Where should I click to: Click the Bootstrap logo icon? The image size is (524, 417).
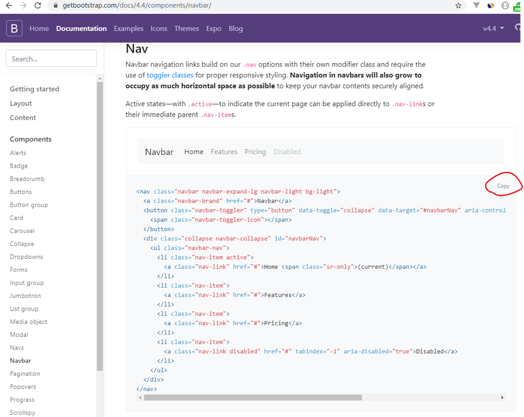[x=14, y=28]
